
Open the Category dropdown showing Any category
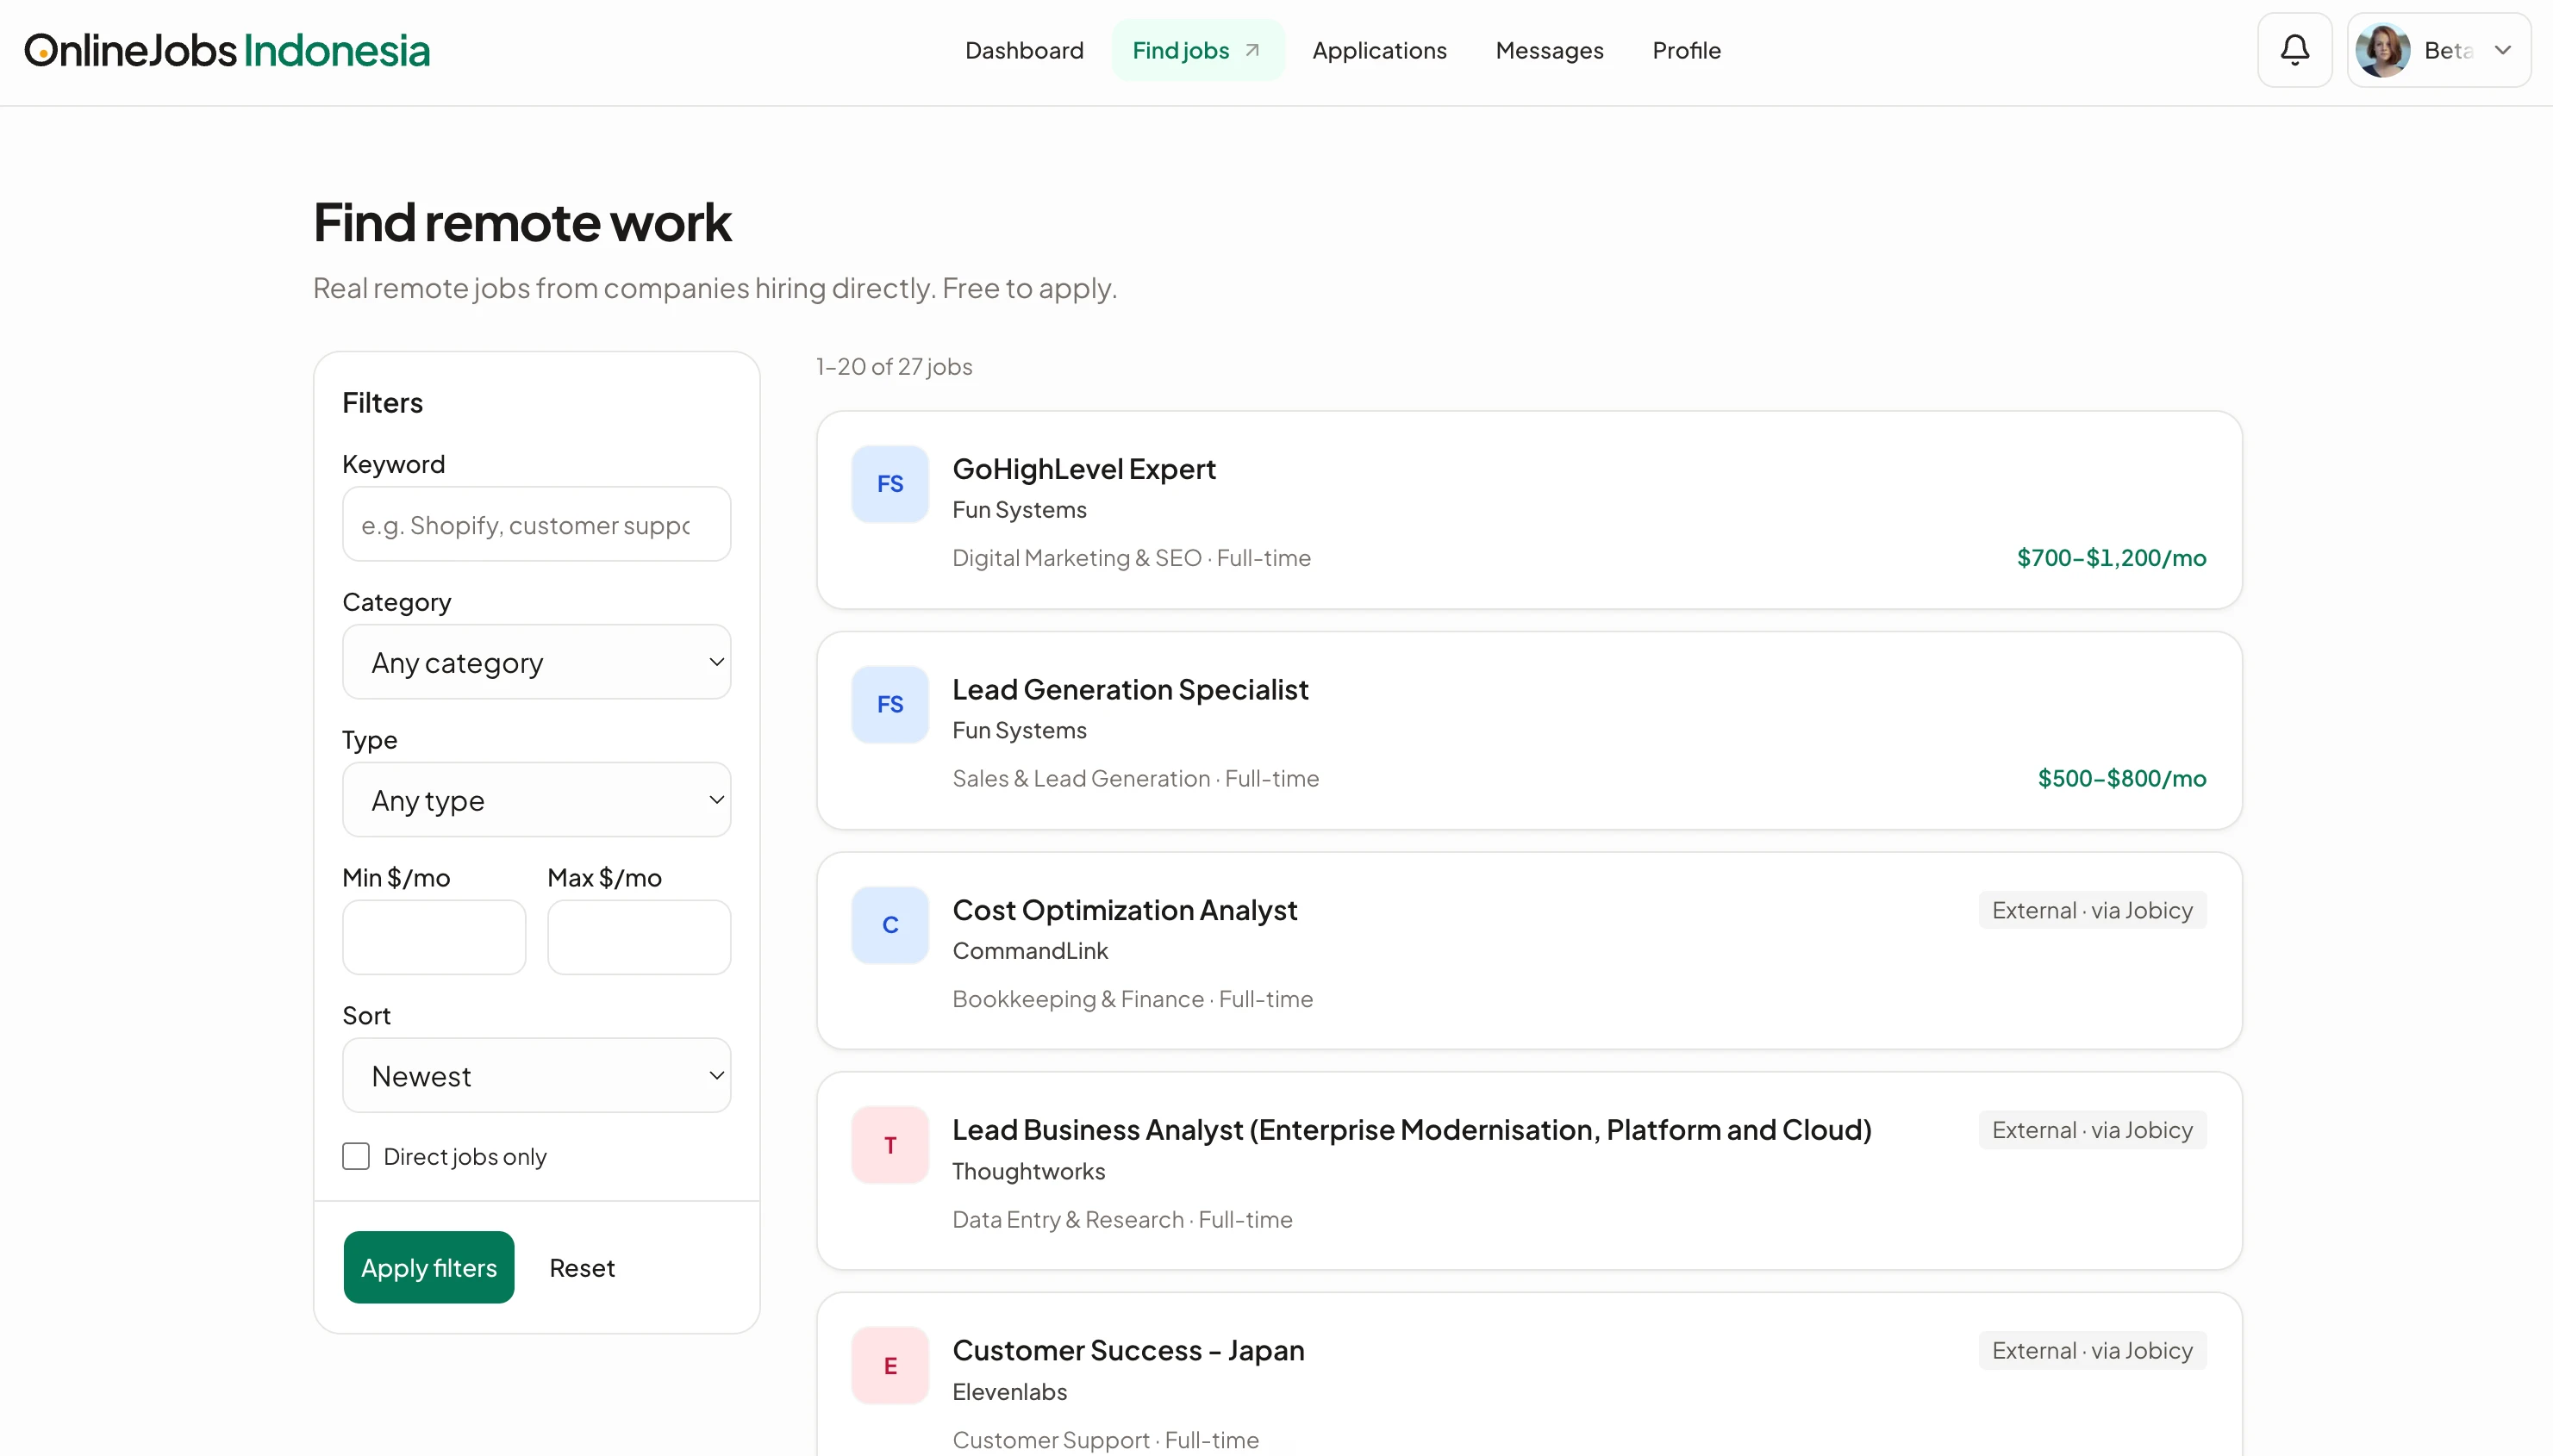[x=536, y=662]
